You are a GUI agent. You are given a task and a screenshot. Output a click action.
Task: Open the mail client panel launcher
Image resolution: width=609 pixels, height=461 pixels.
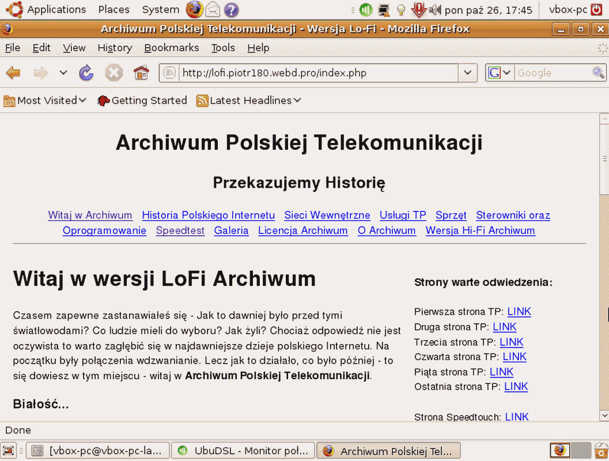point(213,9)
